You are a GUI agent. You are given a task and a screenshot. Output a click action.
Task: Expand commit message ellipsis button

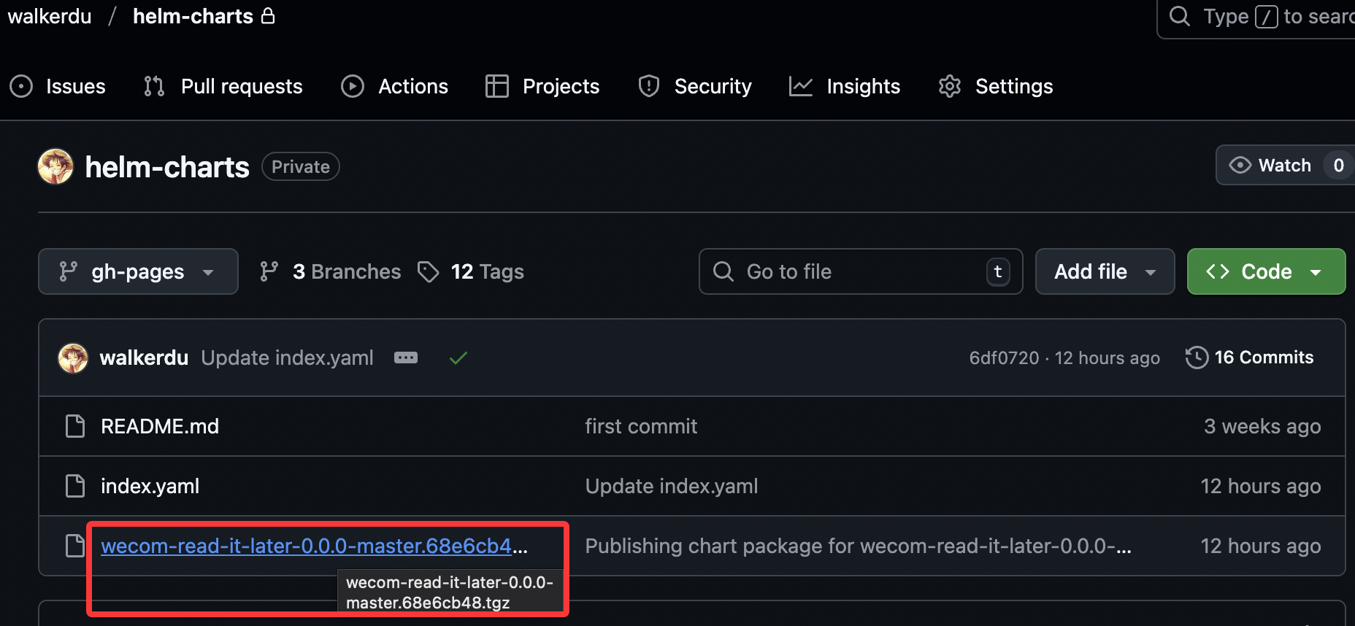click(x=406, y=358)
